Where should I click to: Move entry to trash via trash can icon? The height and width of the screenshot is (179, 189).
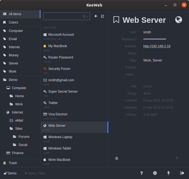[x=117, y=158]
